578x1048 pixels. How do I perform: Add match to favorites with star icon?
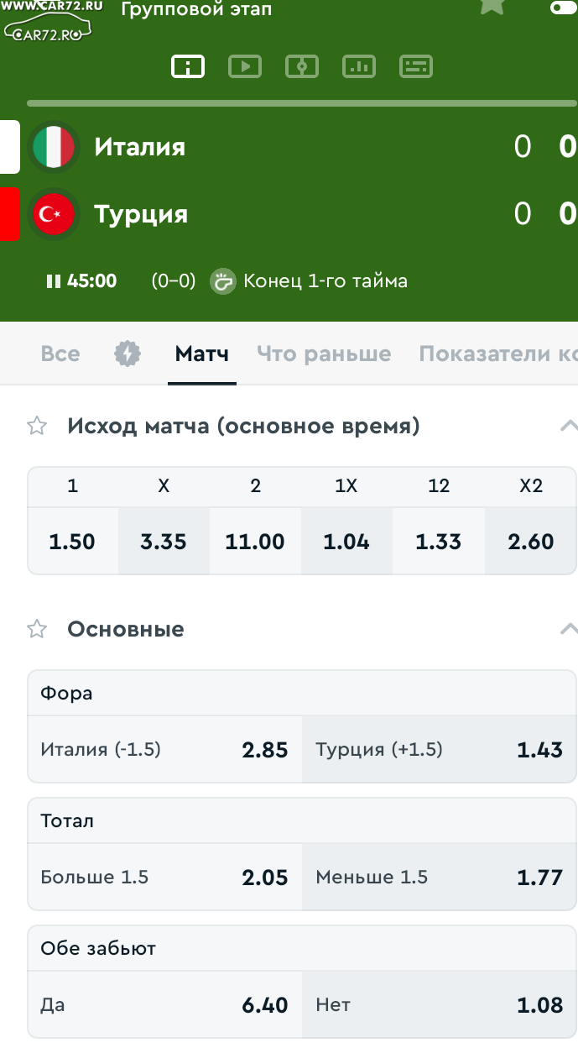492,5
